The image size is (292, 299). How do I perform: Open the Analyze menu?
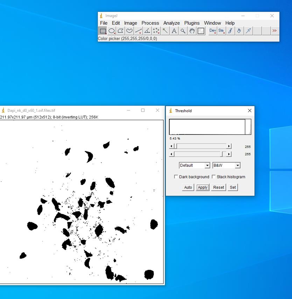[172, 23]
